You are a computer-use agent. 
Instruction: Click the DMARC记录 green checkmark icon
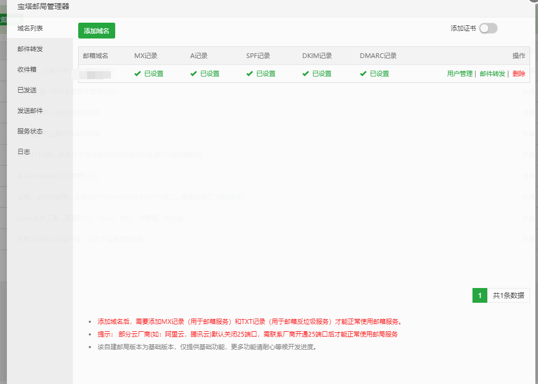(x=363, y=74)
